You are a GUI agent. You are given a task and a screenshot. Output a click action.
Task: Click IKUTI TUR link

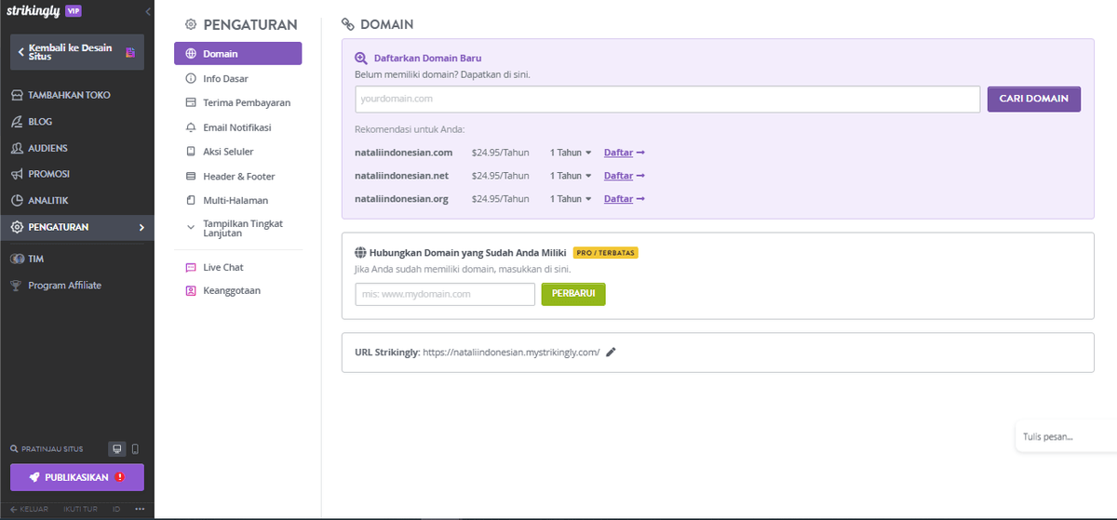click(x=80, y=509)
